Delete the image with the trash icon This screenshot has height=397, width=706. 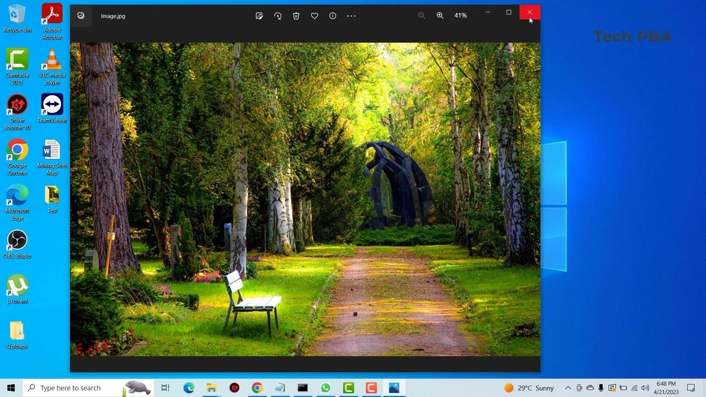(x=296, y=16)
